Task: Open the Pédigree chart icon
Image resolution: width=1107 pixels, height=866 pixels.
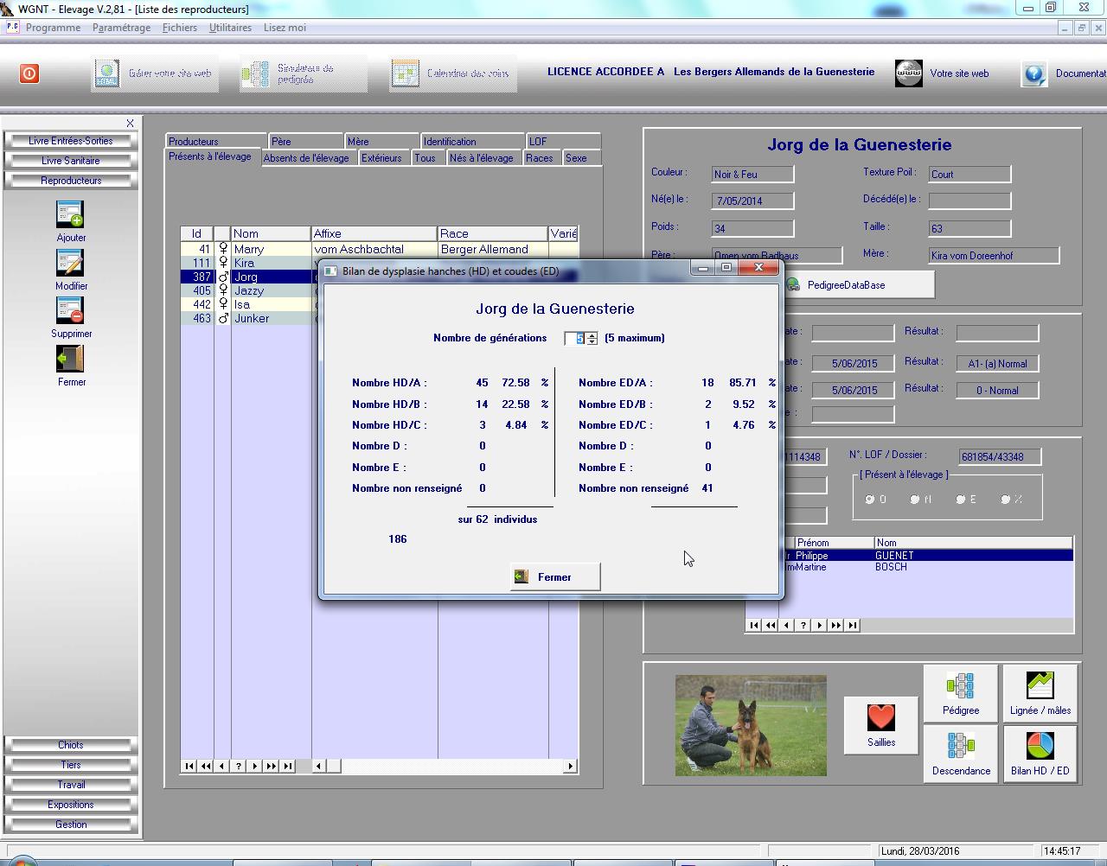Action: (x=960, y=687)
